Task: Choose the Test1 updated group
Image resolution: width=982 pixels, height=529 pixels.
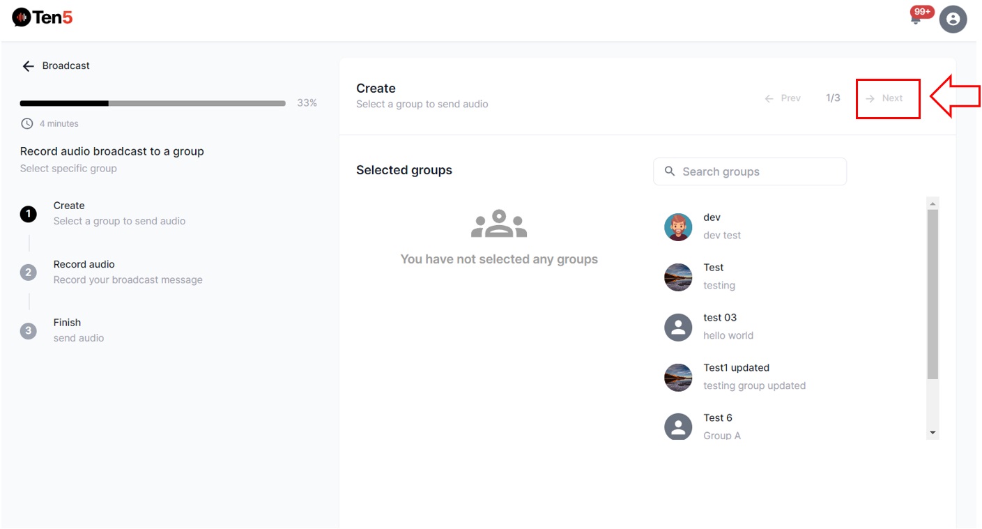Action: [736, 368]
